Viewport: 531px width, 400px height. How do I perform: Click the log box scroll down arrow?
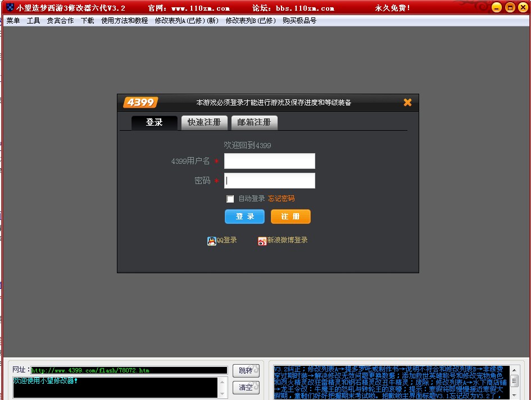[x=222, y=393]
